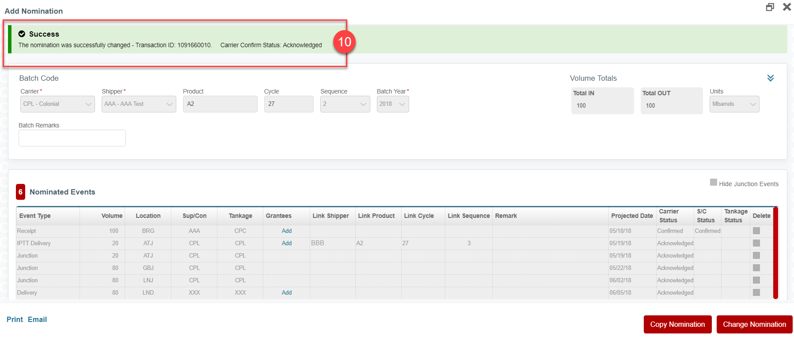Click the Event Type column header
Viewport: 794px width, 348px height.
(35, 216)
